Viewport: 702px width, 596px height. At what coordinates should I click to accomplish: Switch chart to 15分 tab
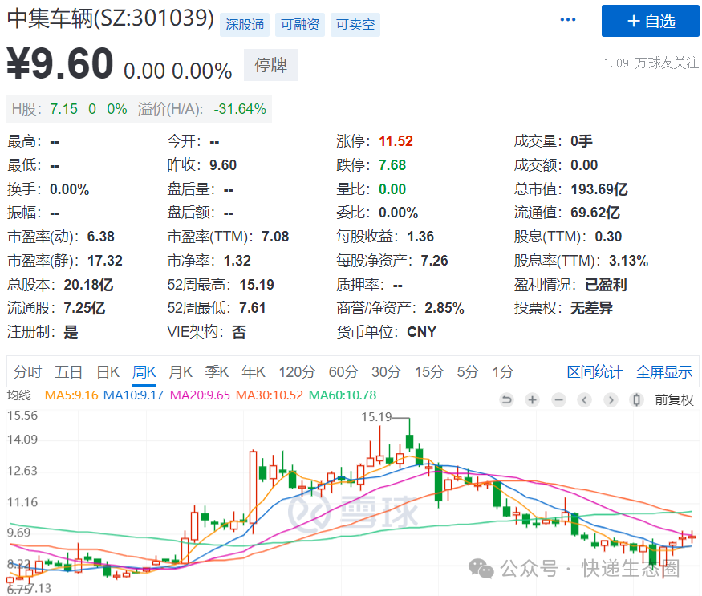pyautogui.click(x=429, y=371)
